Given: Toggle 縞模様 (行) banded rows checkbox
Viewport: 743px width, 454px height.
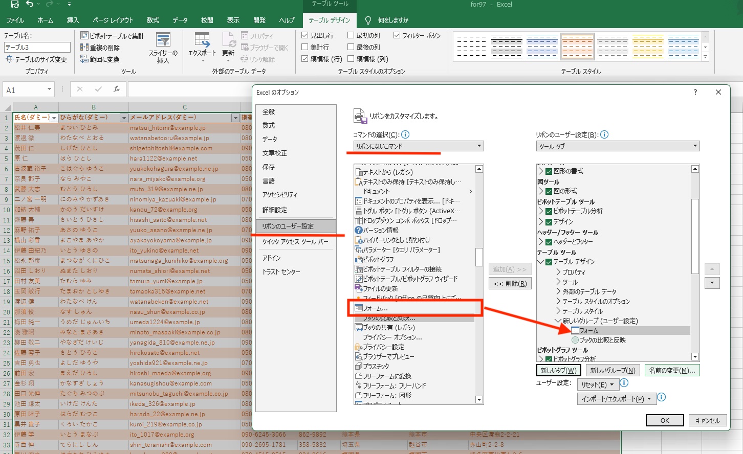Looking at the screenshot, I should (305, 59).
